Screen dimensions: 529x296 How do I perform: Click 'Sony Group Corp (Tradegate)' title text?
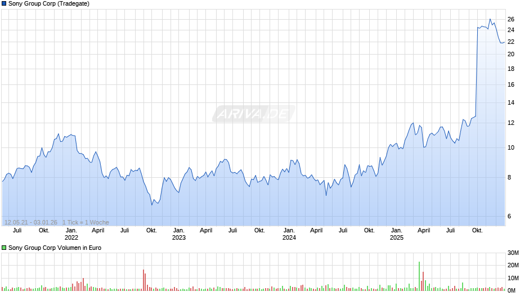49,4
